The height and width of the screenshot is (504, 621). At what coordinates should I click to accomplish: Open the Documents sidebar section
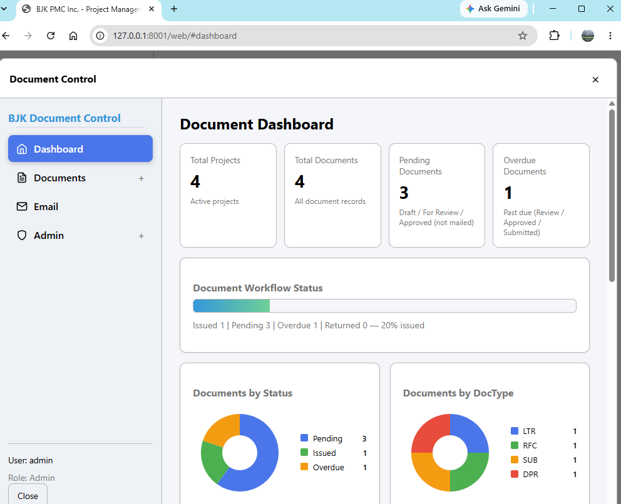(80, 178)
